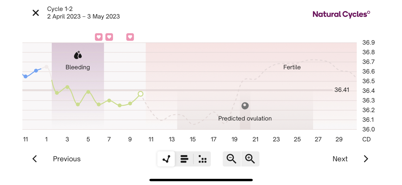Zoom in on the cycle chart
This screenshot has height=185, width=402.
pos(250,159)
